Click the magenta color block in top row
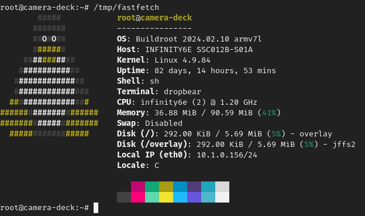Screen dimensions: 365x216 tap(138, 187)
